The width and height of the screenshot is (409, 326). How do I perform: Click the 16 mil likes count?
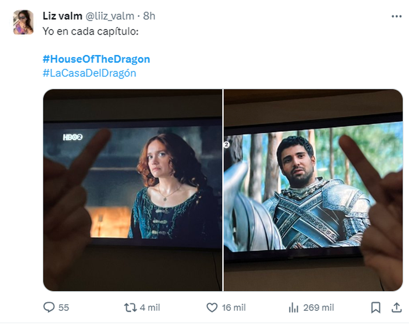point(233,308)
